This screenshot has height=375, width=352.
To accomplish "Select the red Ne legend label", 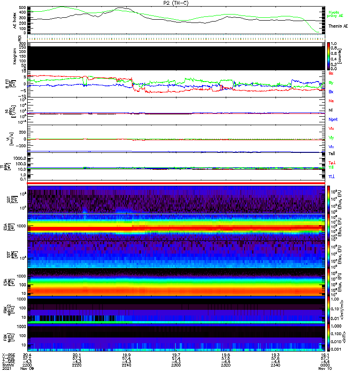I will [x=331, y=101].
